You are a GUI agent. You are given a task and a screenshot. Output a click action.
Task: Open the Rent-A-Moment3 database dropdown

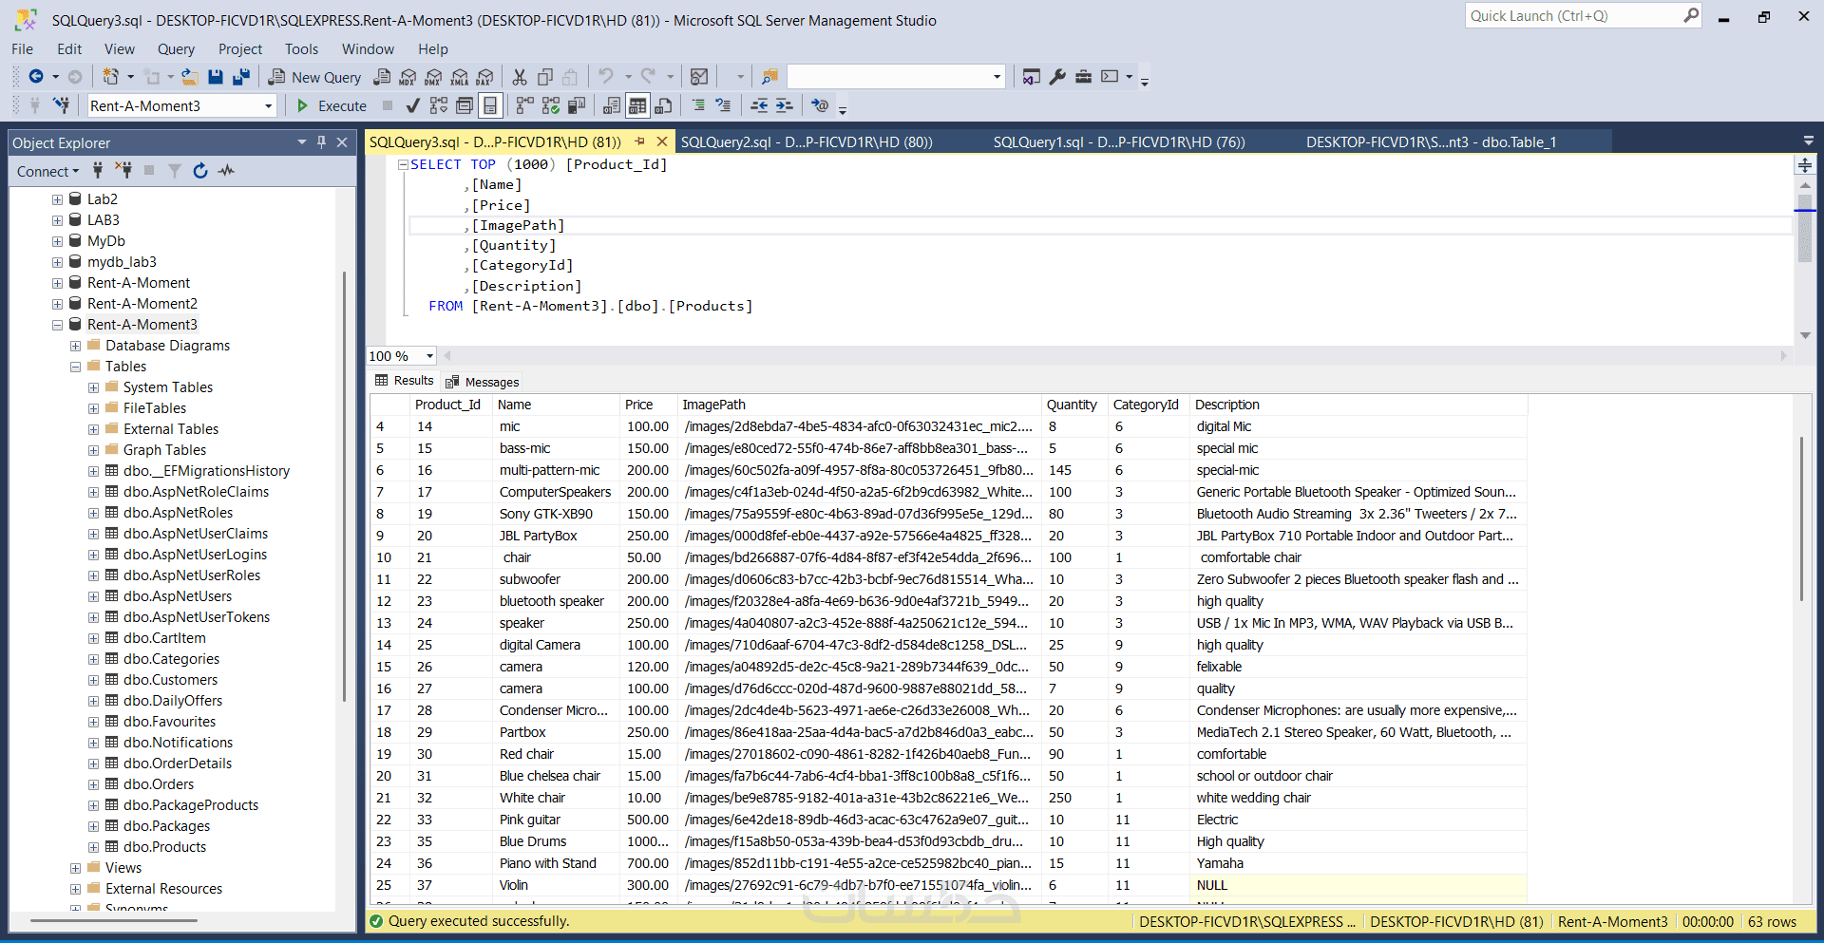268,106
